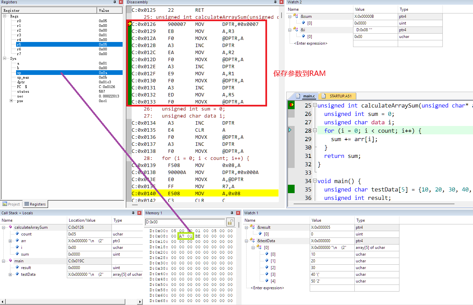Expand the testData local variable in Call Stack
Image resolution: width=473 pixels, height=305 pixels.
tap(10, 274)
